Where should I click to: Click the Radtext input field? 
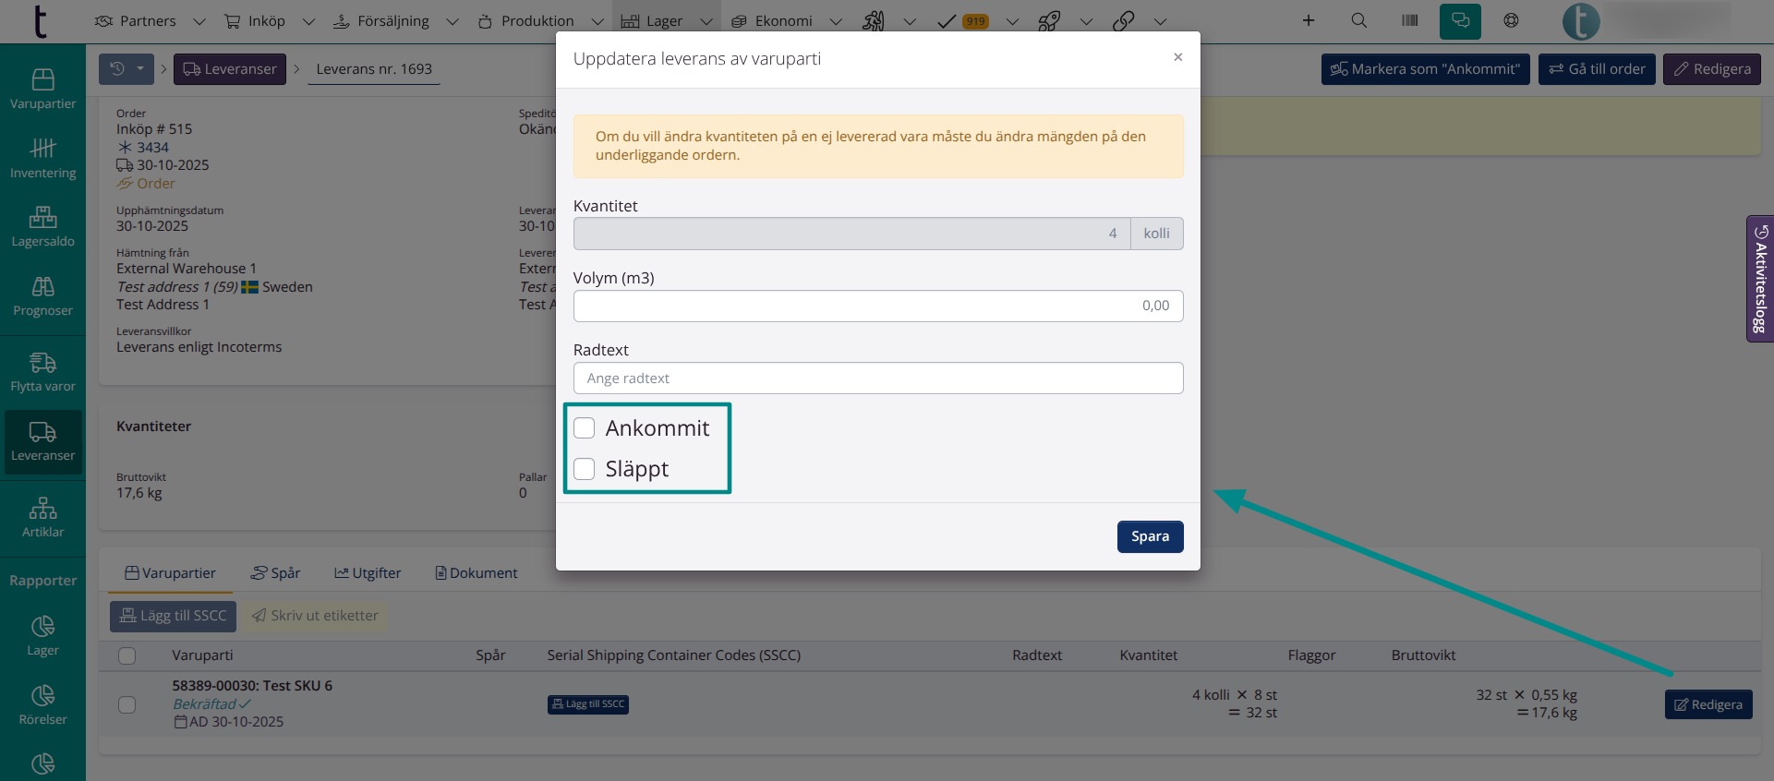pos(877,378)
